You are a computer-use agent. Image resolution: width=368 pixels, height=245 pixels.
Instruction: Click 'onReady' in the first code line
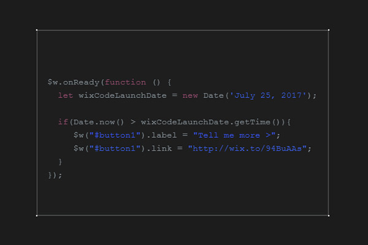[81, 82]
